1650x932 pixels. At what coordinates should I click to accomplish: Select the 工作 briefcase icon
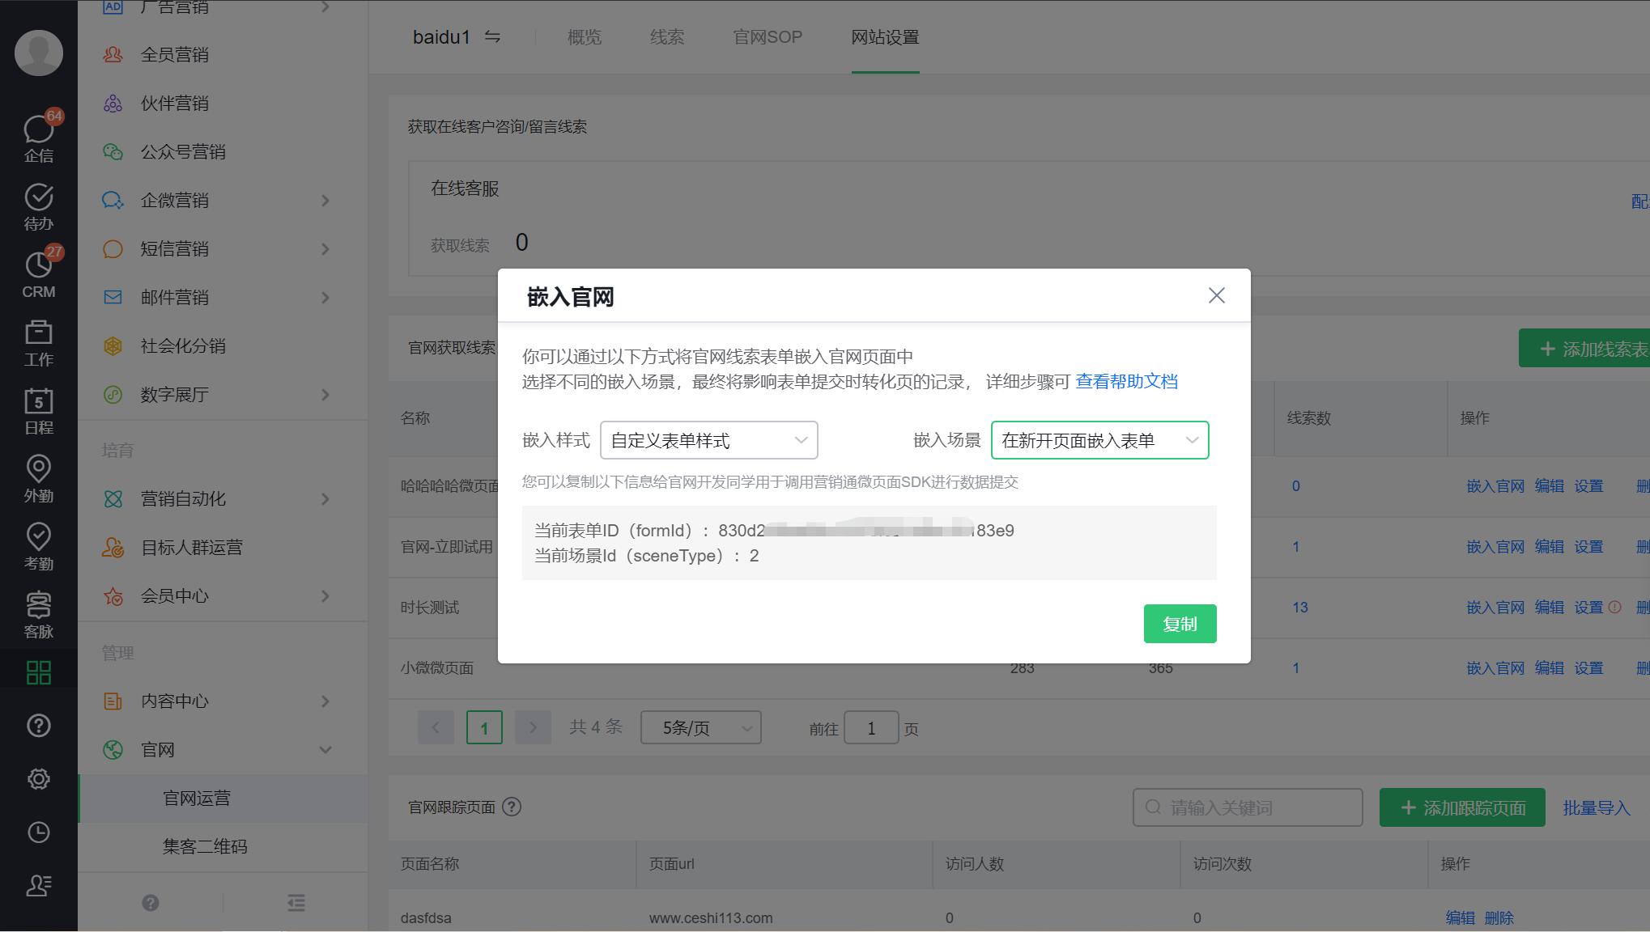pos(38,341)
